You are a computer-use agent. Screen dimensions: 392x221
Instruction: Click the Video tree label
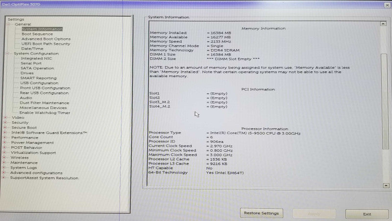pos(18,117)
